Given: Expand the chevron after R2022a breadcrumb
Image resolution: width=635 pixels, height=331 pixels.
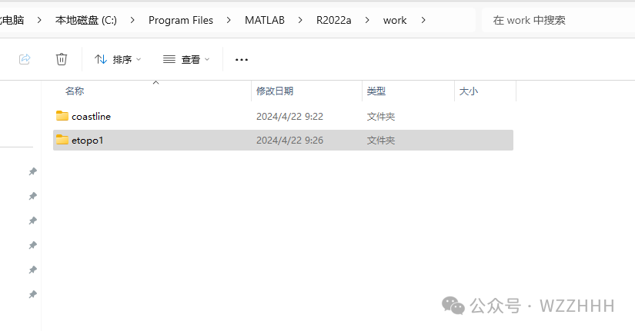Looking at the screenshot, I should click(367, 20).
